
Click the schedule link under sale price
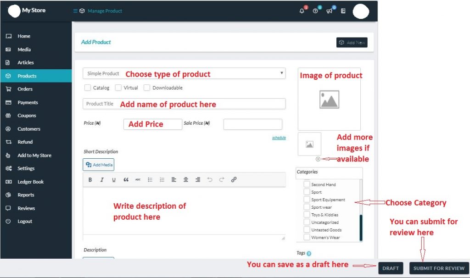click(279, 138)
